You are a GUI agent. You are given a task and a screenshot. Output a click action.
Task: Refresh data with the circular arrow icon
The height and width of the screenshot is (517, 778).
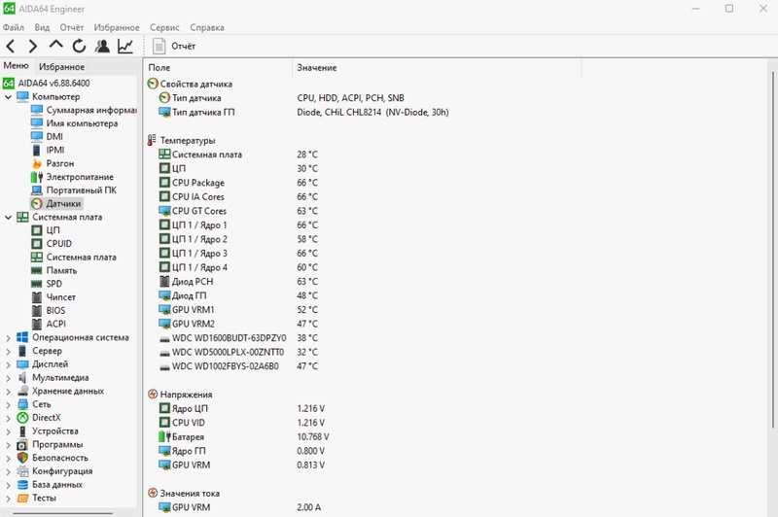[79, 46]
